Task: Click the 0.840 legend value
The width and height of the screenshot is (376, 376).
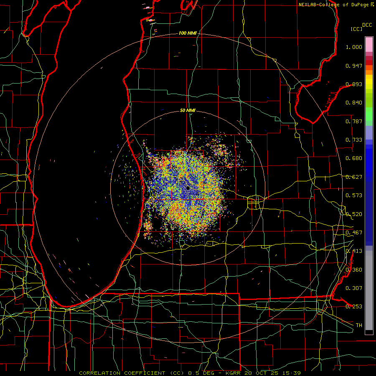Action: (x=354, y=103)
